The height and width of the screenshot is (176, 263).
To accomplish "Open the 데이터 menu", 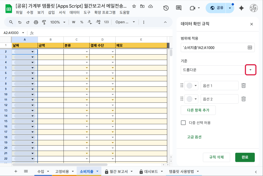I will point(74,12).
